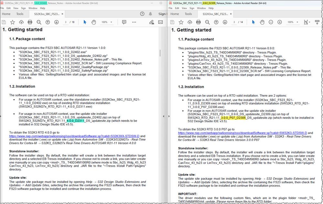Viewport: 323px width, 204px height.
Task: Click email envelope icon in left window
Action: (x=160, y=22)
